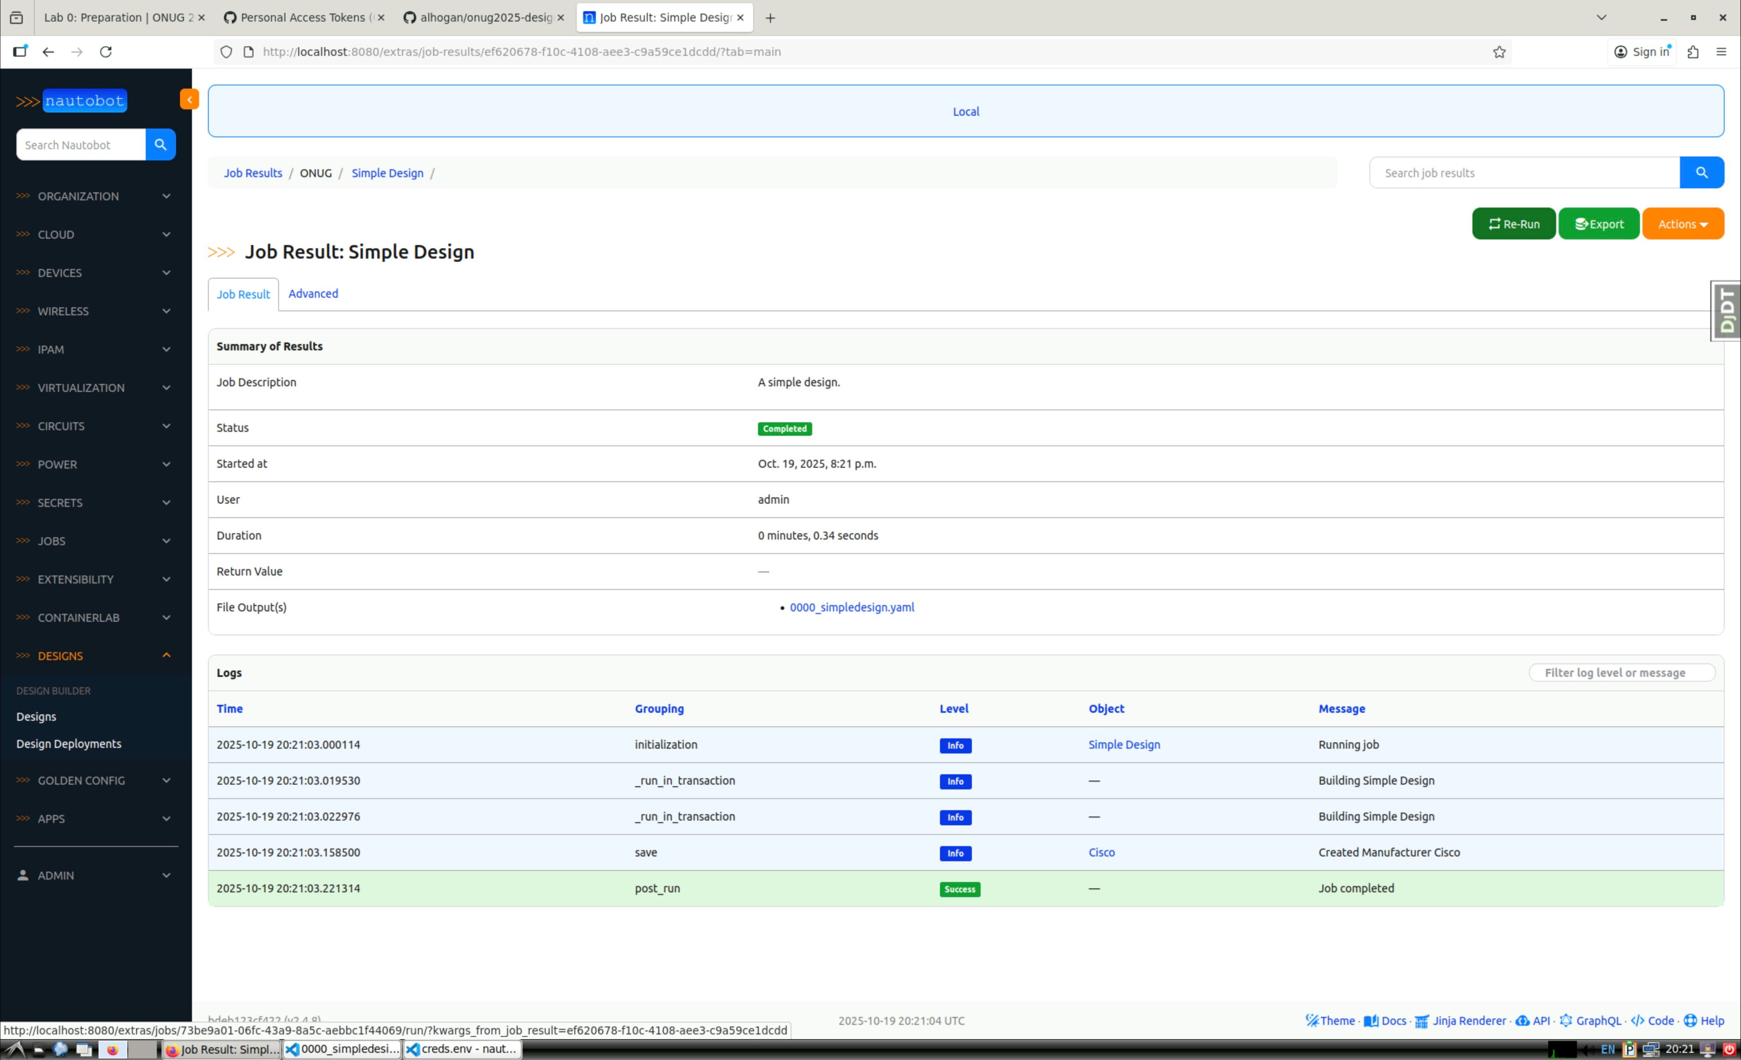Open the 0000_simpledesign.yaml file output link

coord(851,608)
